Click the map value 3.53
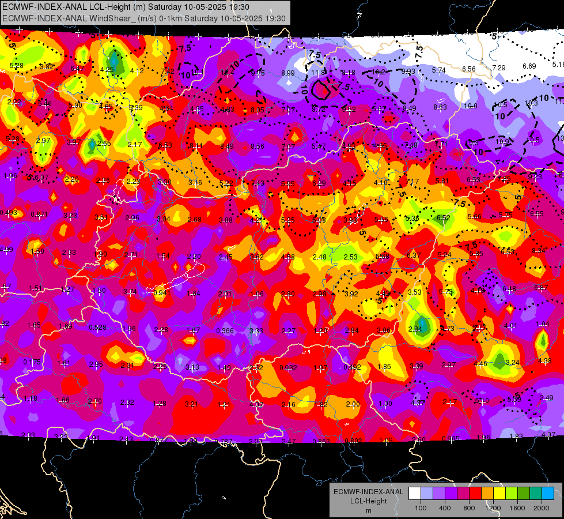The width and height of the screenshot is (564, 519). [x=415, y=292]
